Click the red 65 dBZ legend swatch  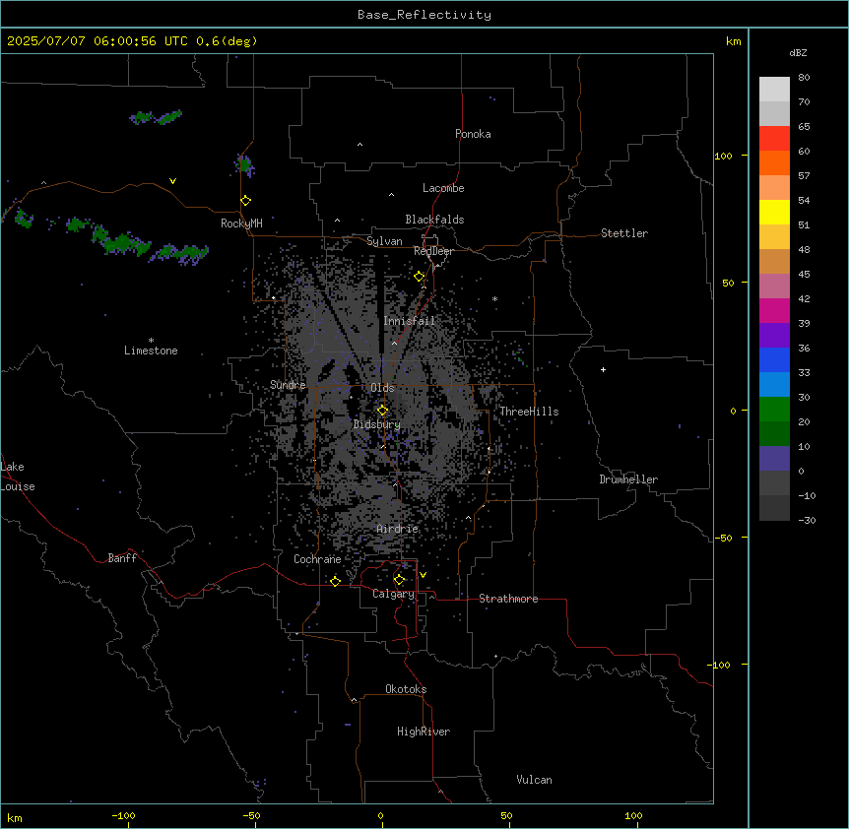774,138
